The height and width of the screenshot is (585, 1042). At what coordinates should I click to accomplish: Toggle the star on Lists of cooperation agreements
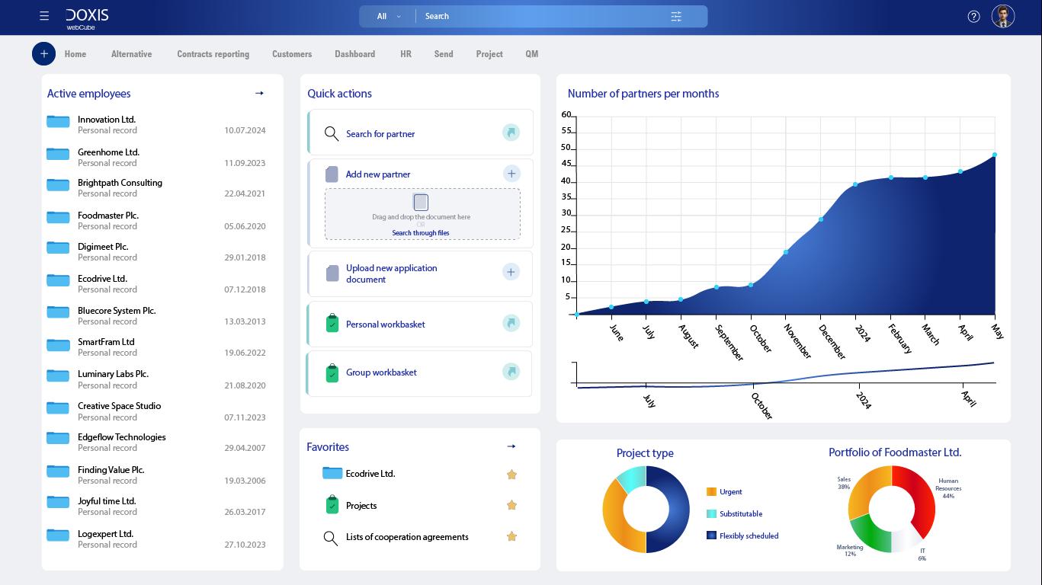point(511,536)
